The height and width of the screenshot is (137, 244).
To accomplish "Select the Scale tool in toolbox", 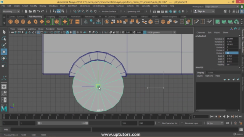I will [4, 65].
